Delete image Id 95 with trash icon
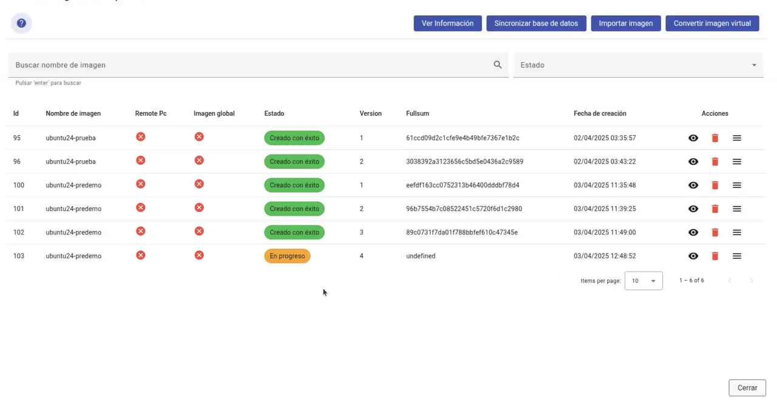The height and width of the screenshot is (405, 777). coord(715,138)
